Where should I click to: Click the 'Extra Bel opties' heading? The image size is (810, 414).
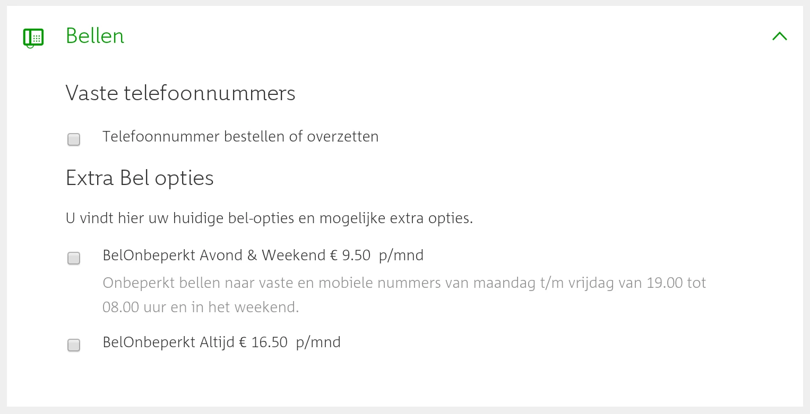pos(140,178)
